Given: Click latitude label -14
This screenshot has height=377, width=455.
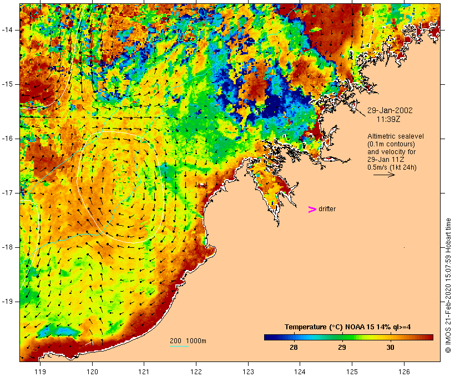Looking at the screenshot, I should coord(7,30).
